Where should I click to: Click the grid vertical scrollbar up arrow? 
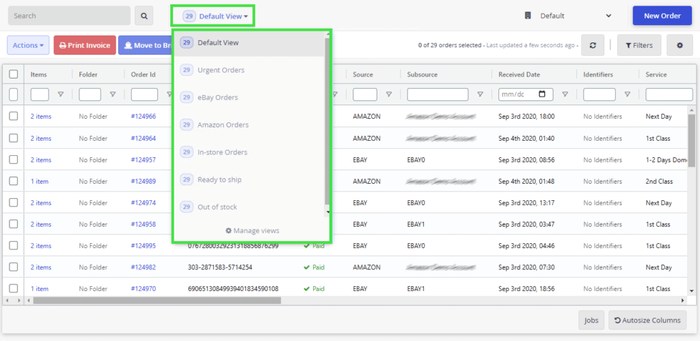[x=692, y=109]
